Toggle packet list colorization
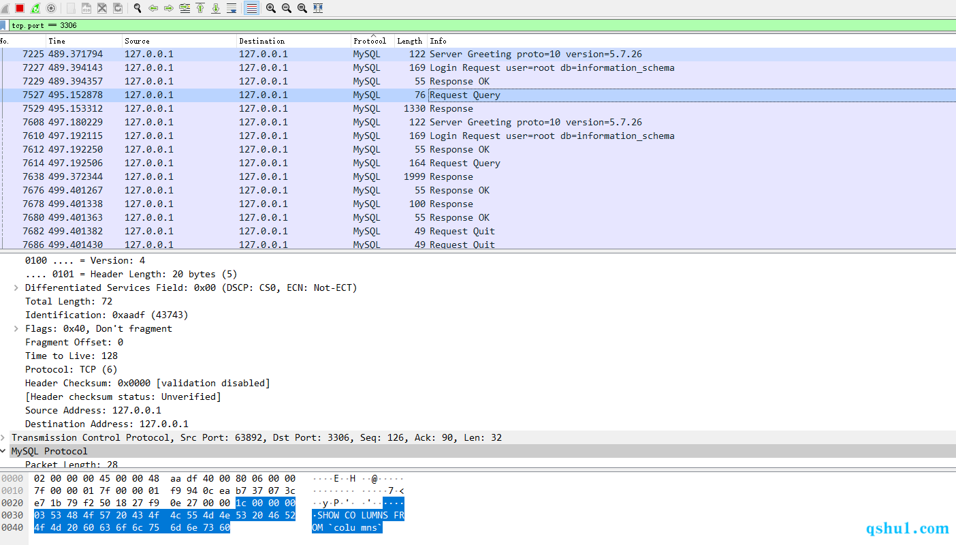Image resolution: width=956 pixels, height=545 pixels. pyautogui.click(x=251, y=8)
